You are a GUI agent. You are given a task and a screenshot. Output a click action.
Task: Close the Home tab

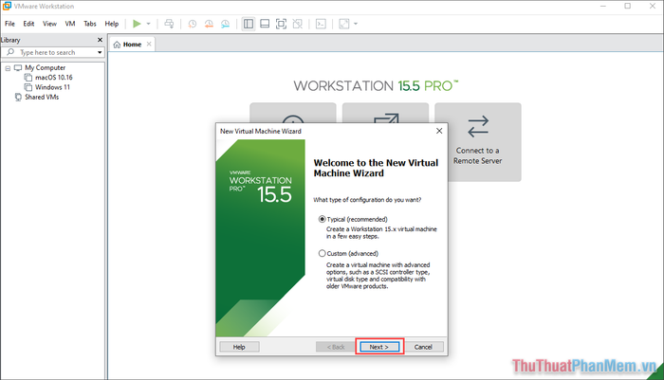coord(149,44)
